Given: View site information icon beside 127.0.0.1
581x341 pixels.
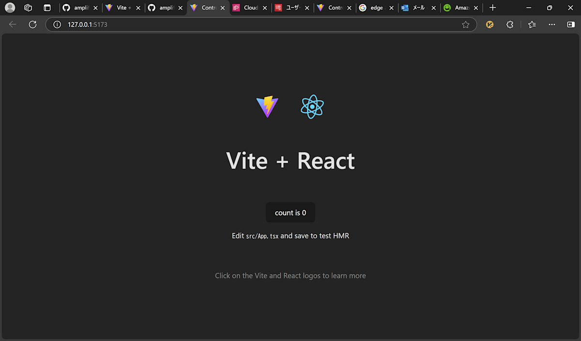Looking at the screenshot, I should click(57, 25).
